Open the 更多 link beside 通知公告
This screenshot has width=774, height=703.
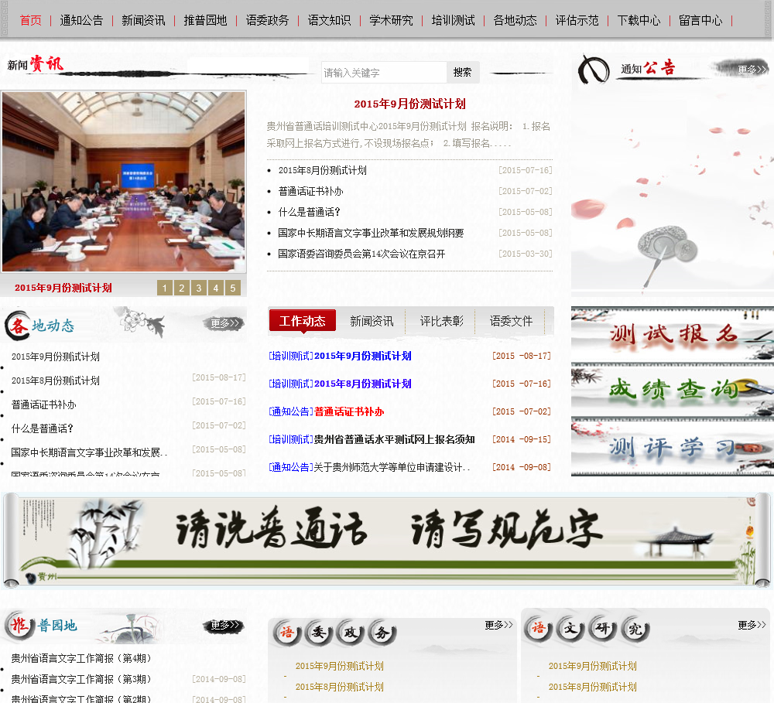click(x=752, y=70)
